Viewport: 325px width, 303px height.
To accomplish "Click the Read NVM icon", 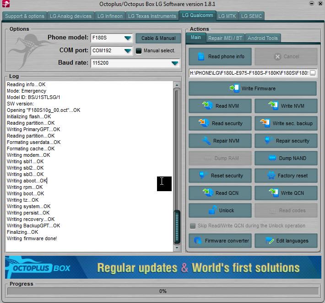I will [x=207, y=105].
